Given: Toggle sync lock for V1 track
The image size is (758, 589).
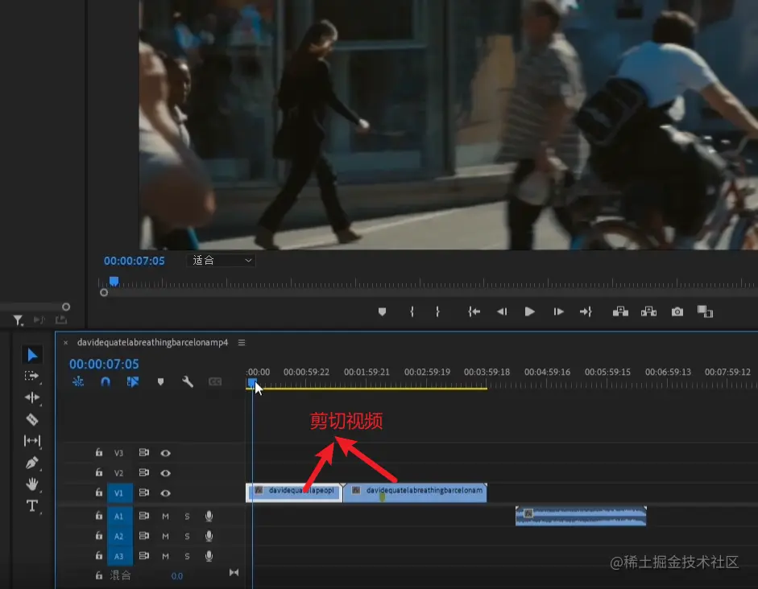Looking at the screenshot, I should click(x=143, y=492).
